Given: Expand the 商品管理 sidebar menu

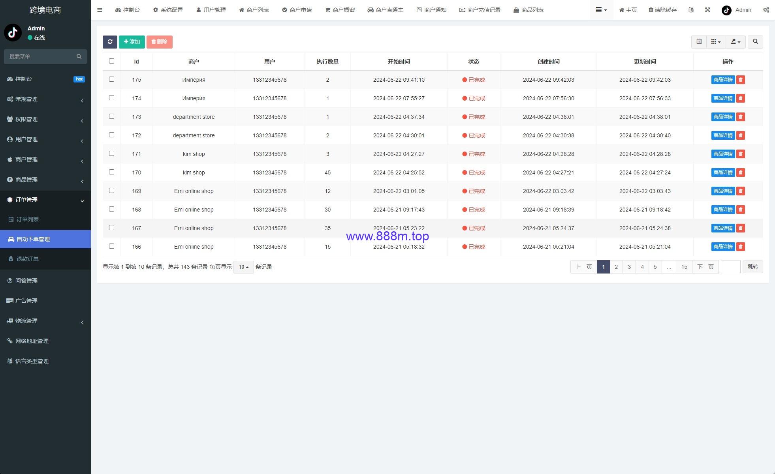Looking at the screenshot, I should [45, 180].
